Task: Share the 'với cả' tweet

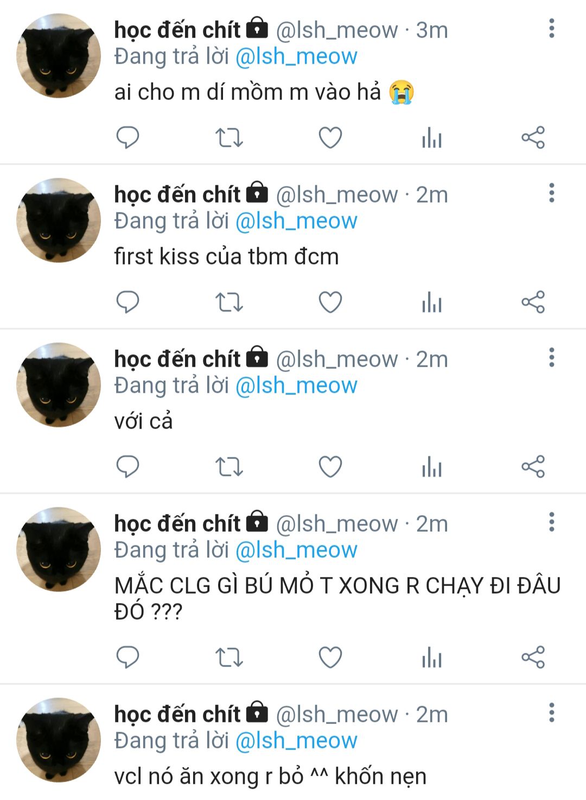Action: point(533,467)
